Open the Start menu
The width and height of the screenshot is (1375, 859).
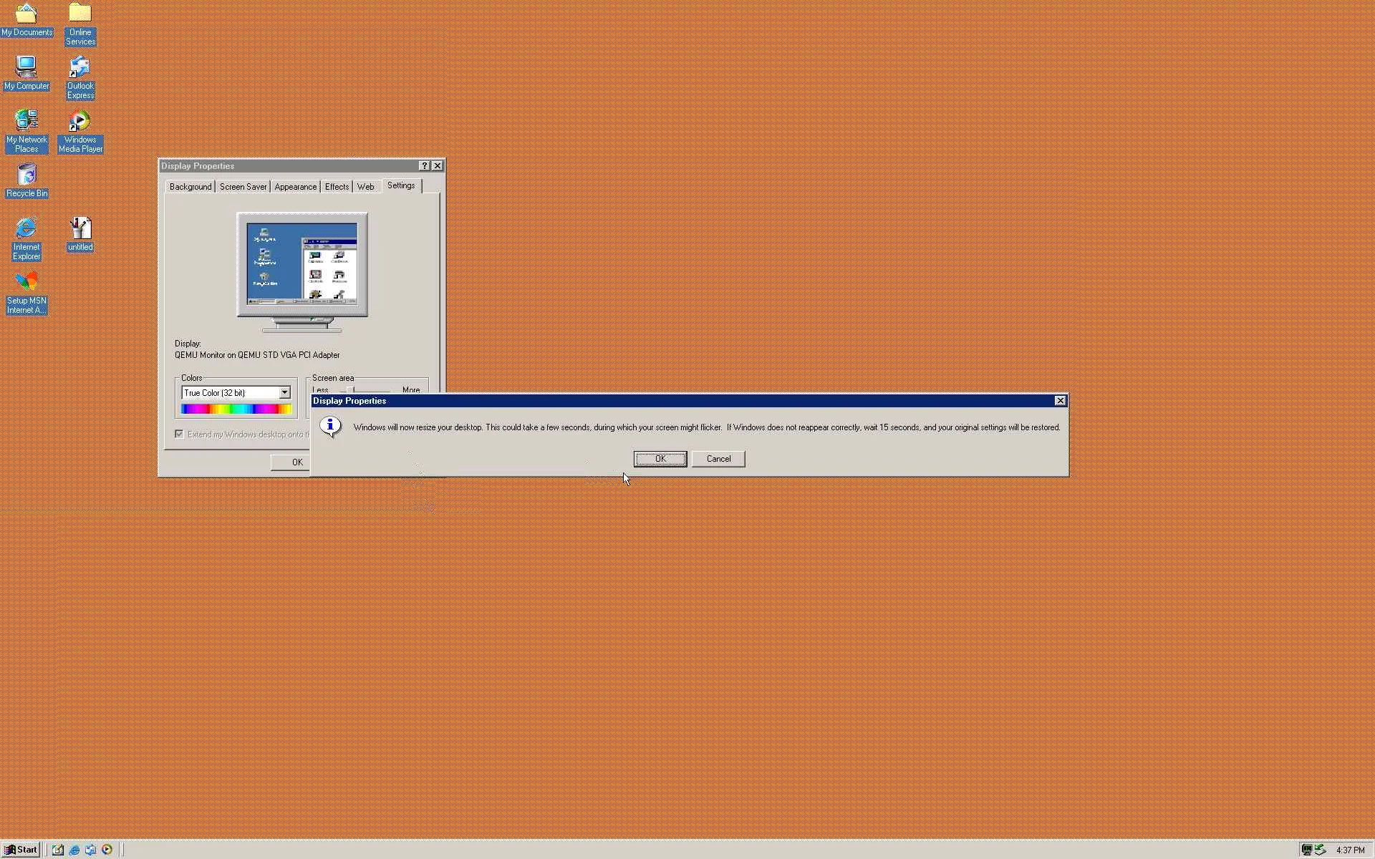(x=21, y=850)
